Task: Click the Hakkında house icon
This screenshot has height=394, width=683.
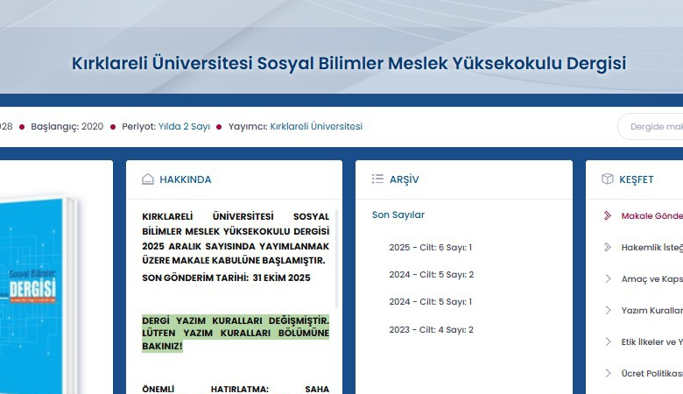Action: [148, 179]
